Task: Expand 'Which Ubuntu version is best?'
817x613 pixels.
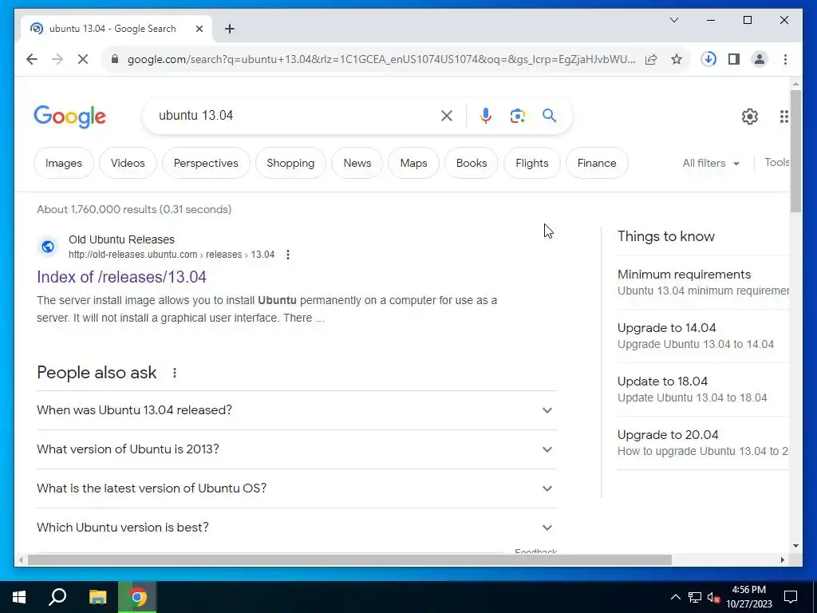Action: (297, 528)
